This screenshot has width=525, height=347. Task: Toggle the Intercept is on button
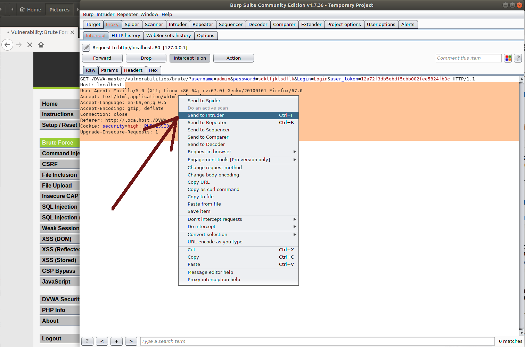[190, 58]
